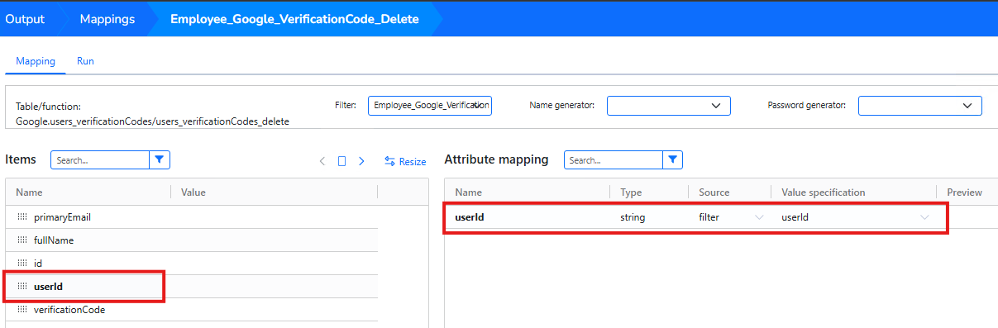Go to Mappings breadcrumb
Screen dimensions: 998x328
coord(107,19)
